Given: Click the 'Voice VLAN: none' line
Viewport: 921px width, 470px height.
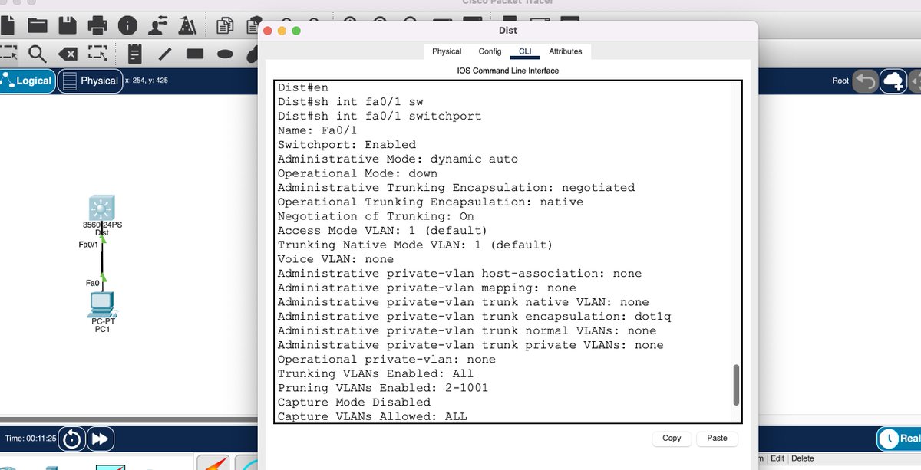Looking at the screenshot, I should click(335, 259).
